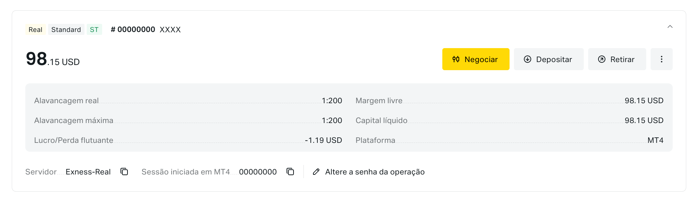Click the Negociar button
The width and height of the screenshot is (698, 202).
pyautogui.click(x=476, y=59)
